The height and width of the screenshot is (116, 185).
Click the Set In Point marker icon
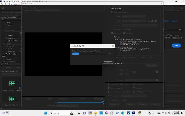tap(48, 99)
